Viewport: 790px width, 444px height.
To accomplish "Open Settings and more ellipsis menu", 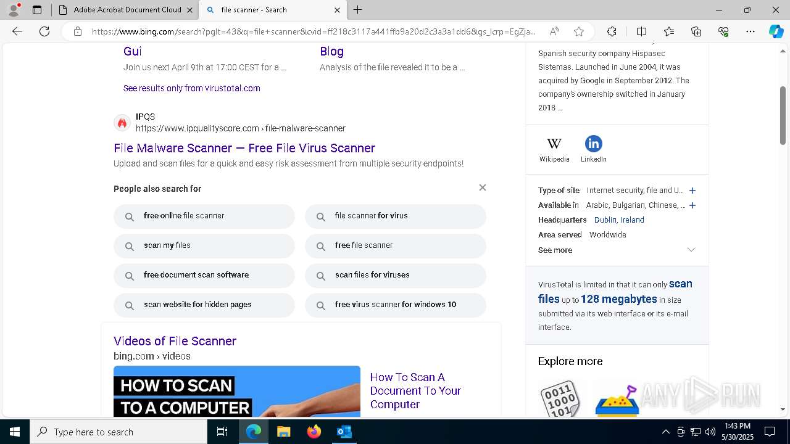I will point(750,31).
